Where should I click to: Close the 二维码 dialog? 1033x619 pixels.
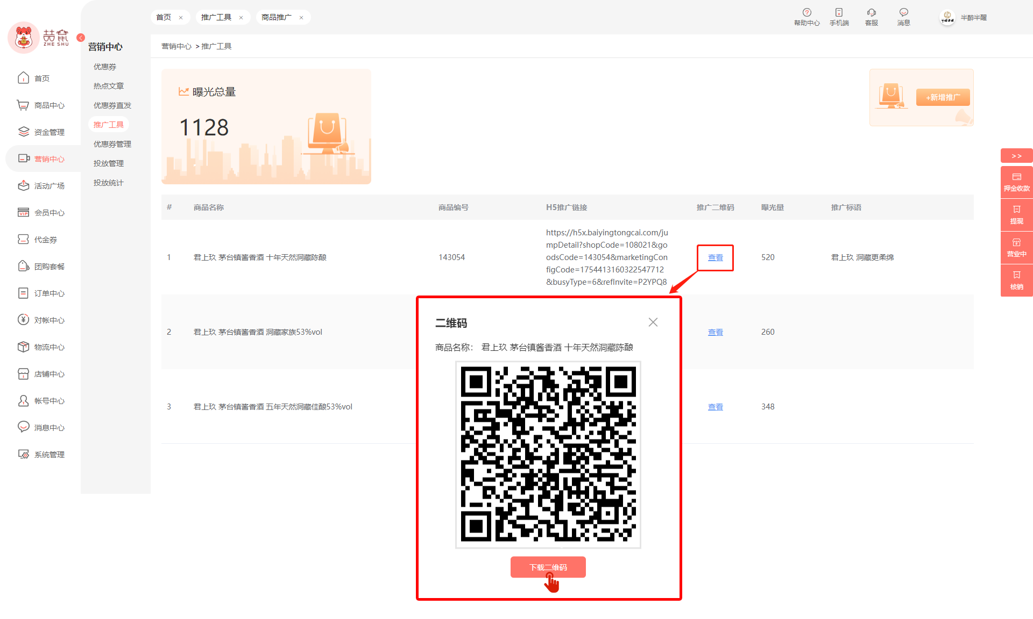(x=653, y=322)
